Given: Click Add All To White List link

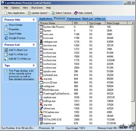Looking at the screenshot, I should [x=20, y=59].
